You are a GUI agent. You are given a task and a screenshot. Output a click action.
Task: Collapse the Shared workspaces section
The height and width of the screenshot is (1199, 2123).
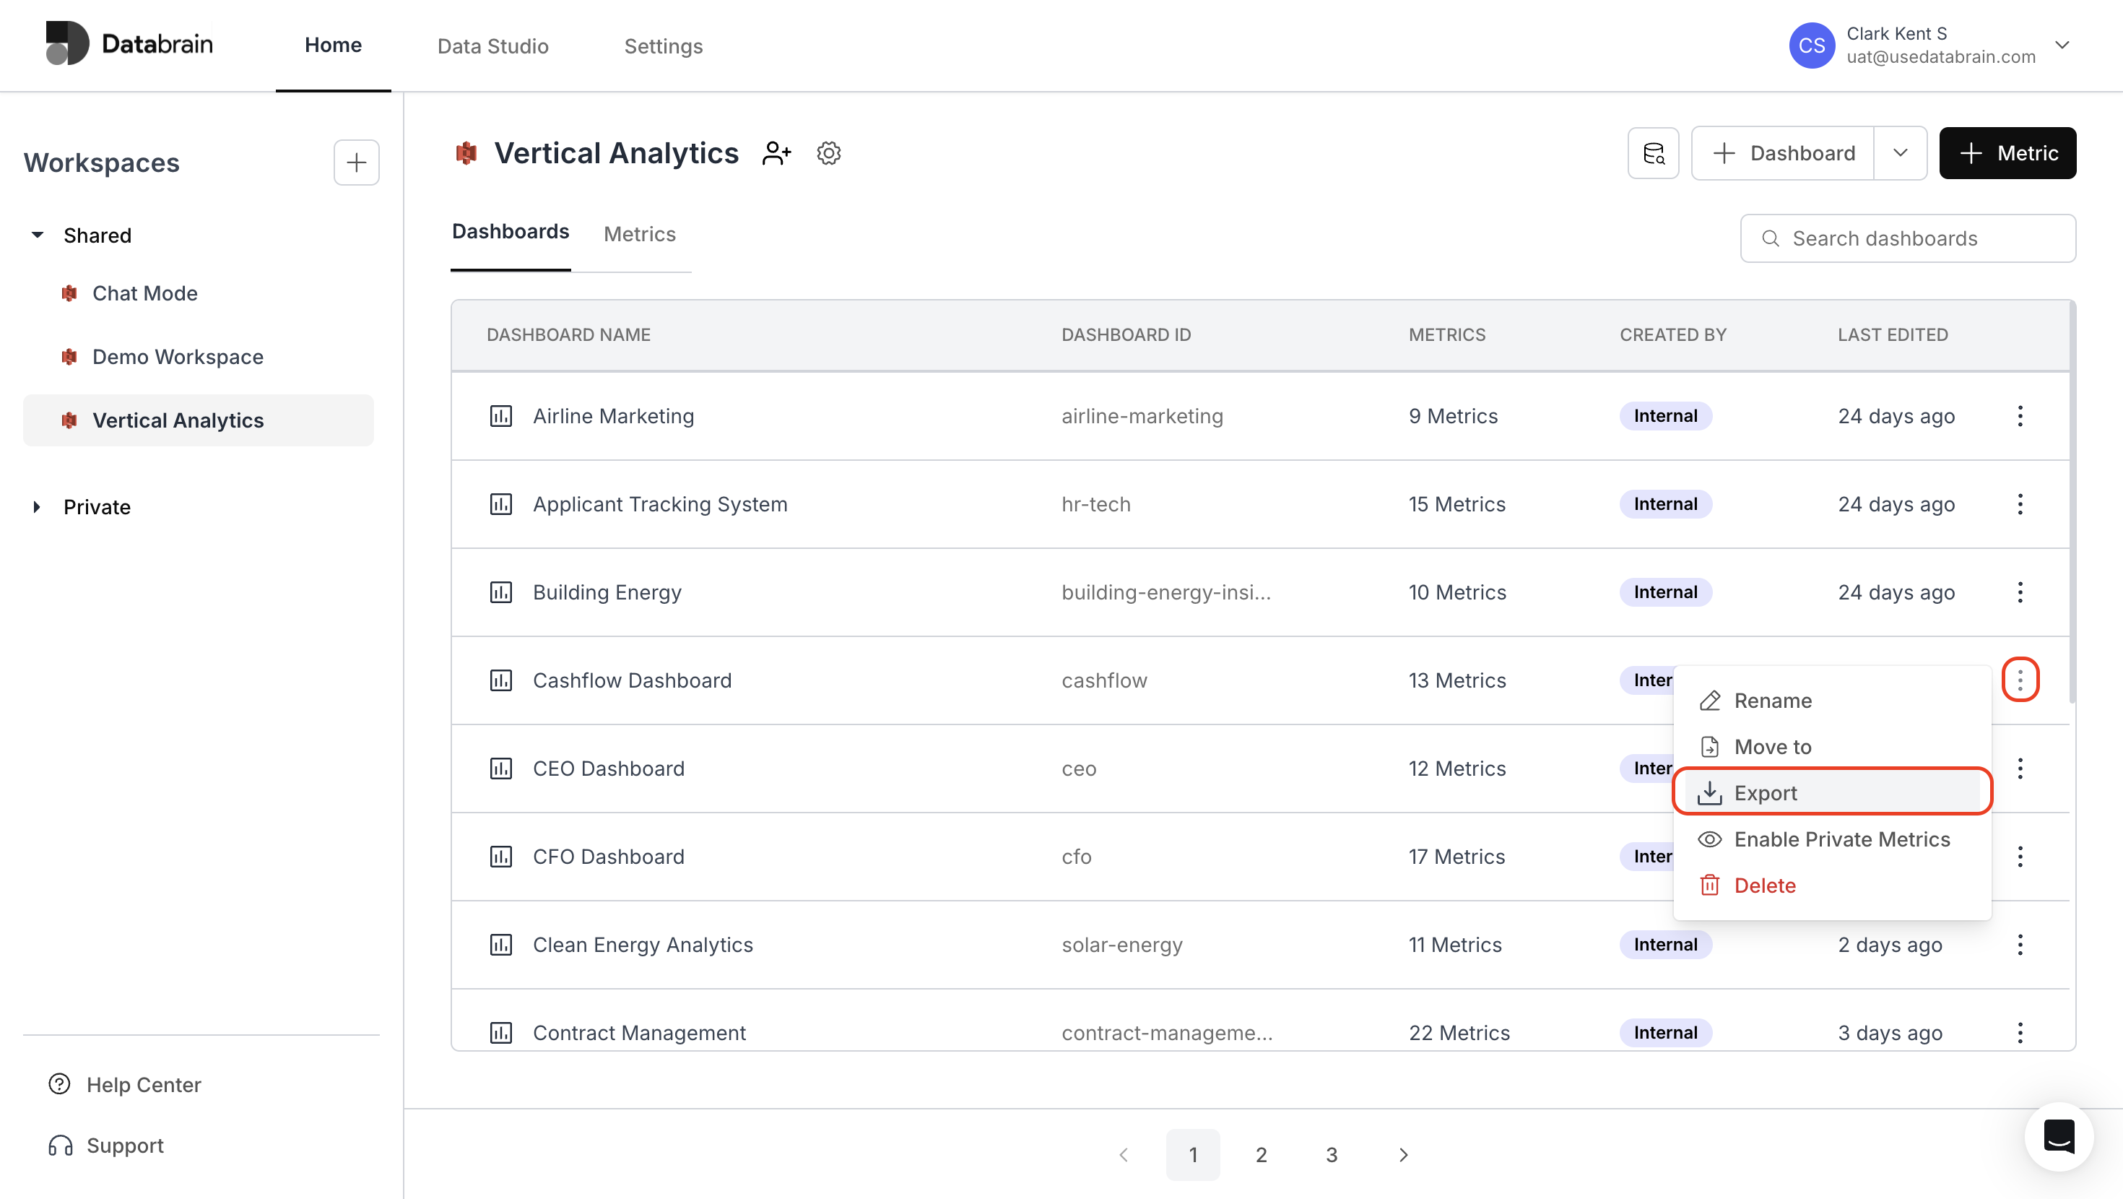(x=37, y=235)
